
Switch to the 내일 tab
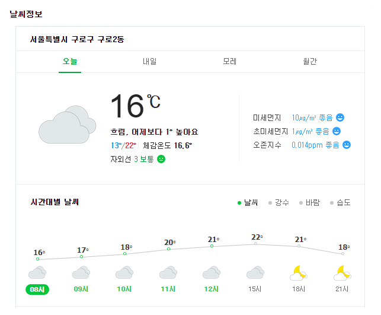(150, 61)
